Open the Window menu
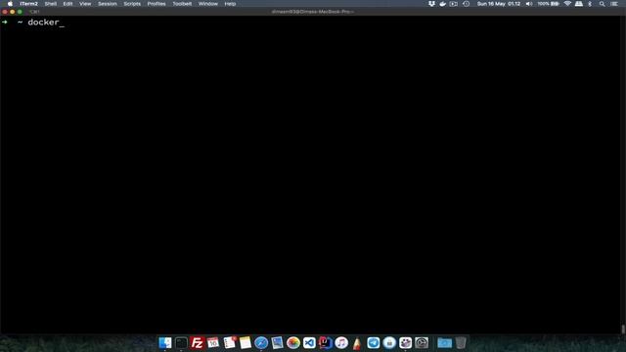 pyautogui.click(x=208, y=4)
